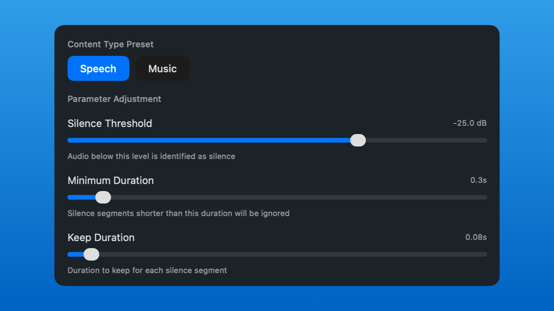
Task: Click the Minimum Duration slider handle
Action: [x=103, y=197]
